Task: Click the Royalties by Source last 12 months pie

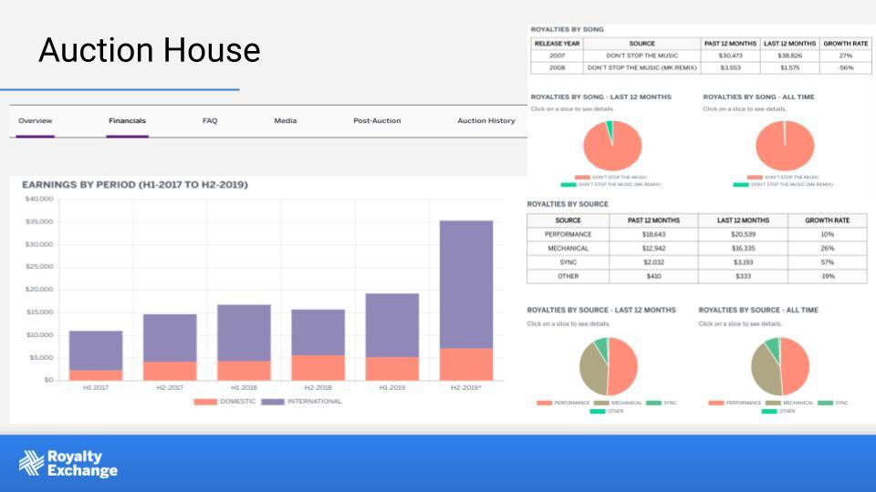Action: pyautogui.click(x=609, y=366)
